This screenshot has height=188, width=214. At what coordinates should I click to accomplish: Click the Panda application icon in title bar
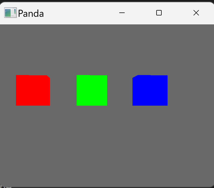point(10,13)
